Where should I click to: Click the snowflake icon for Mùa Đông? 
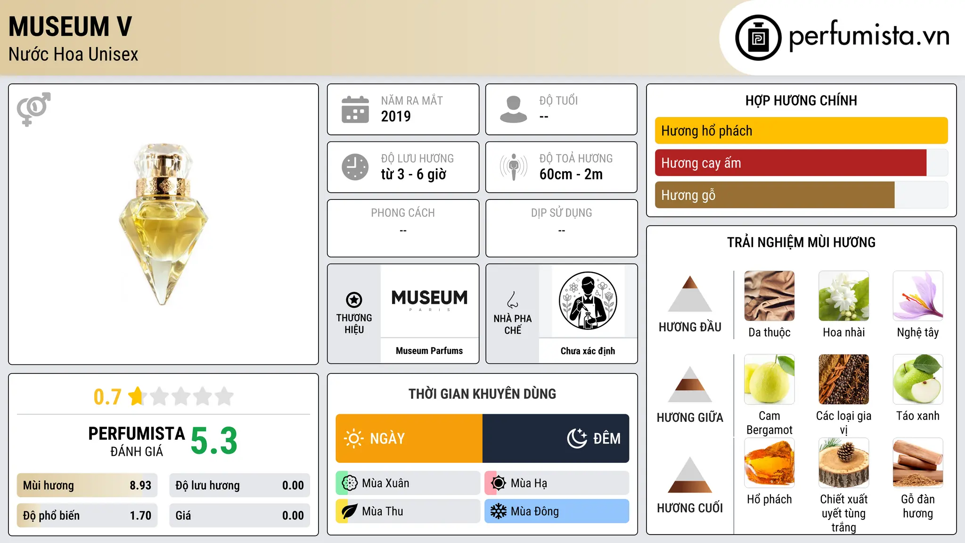(498, 511)
